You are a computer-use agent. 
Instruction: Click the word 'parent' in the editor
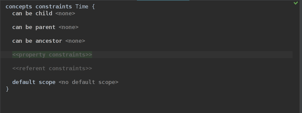coord(46,27)
